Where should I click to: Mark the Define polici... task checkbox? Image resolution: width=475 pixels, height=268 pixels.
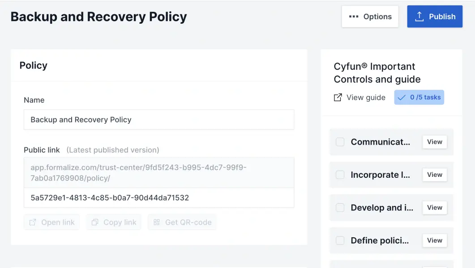pos(340,240)
